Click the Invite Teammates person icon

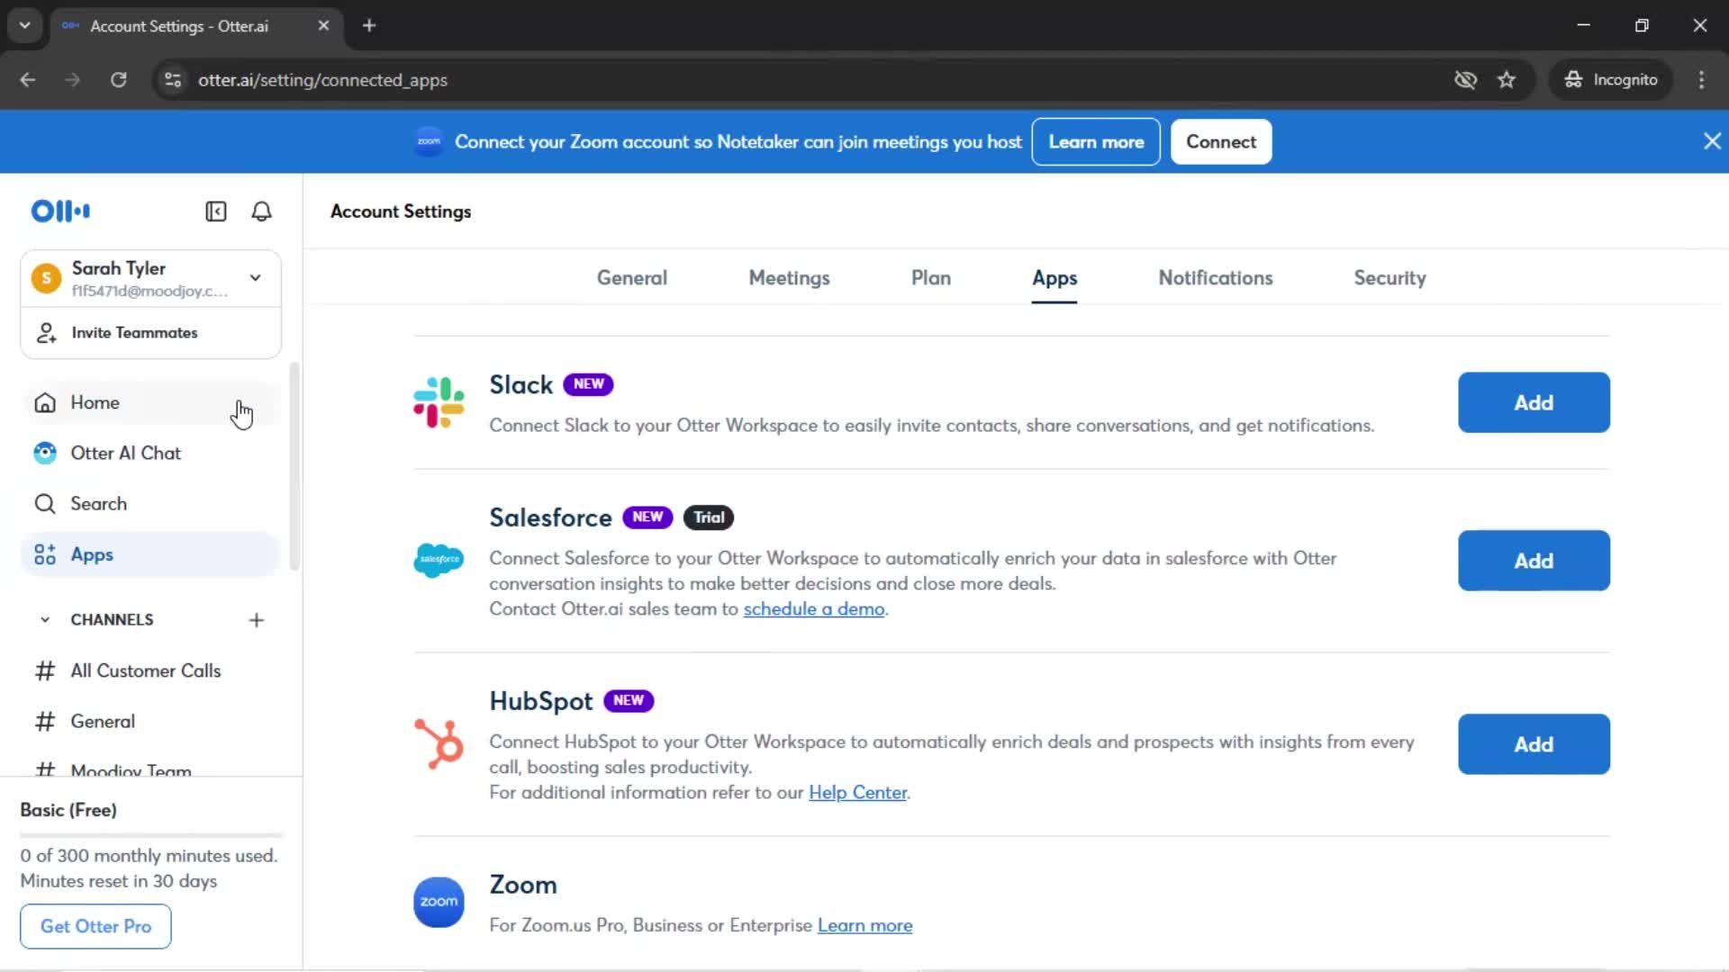[x=46, y=333]
